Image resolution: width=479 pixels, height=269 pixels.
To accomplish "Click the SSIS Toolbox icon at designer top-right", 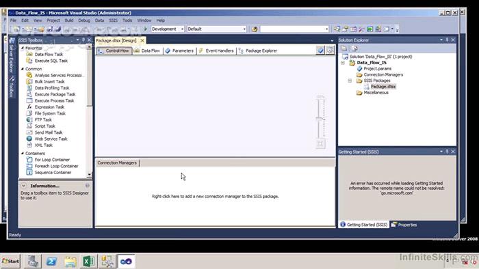I will 331,51.
